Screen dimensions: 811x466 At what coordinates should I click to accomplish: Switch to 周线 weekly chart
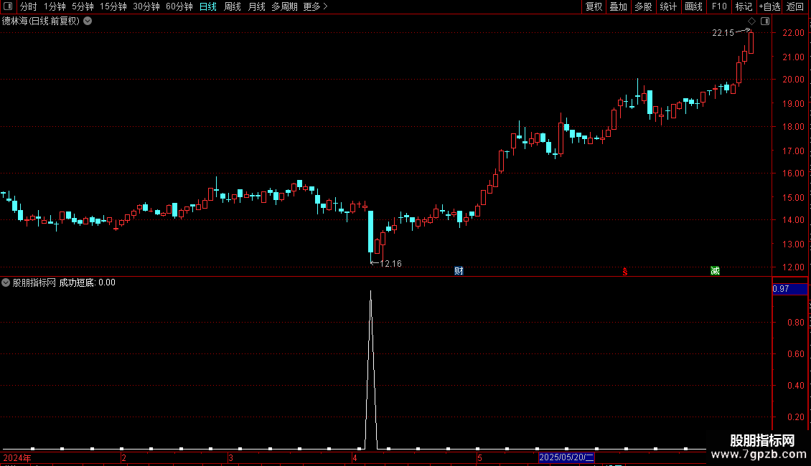[x=233, y=6]
